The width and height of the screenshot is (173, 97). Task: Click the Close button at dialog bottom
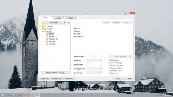(x=129, y=78)
